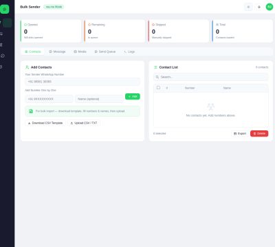275x247 pixels.
Task: Click the square icon button beside the bell
Action: point(248,7)
